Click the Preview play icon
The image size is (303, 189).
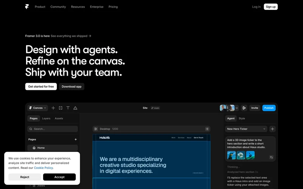click(244, 108)
